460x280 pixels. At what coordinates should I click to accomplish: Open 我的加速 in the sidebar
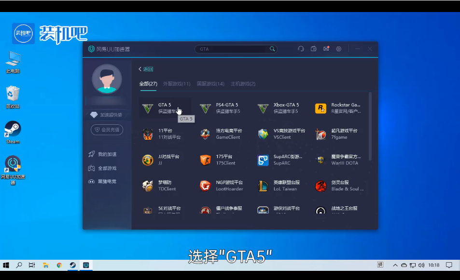(x=107, y=154)
